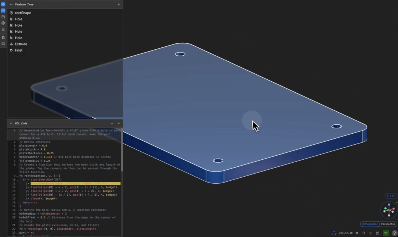Switch to Orthographic camera view
398x237 pixels.
[370, 224]
